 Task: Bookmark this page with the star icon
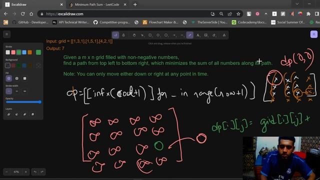click(x=238, y=14)
